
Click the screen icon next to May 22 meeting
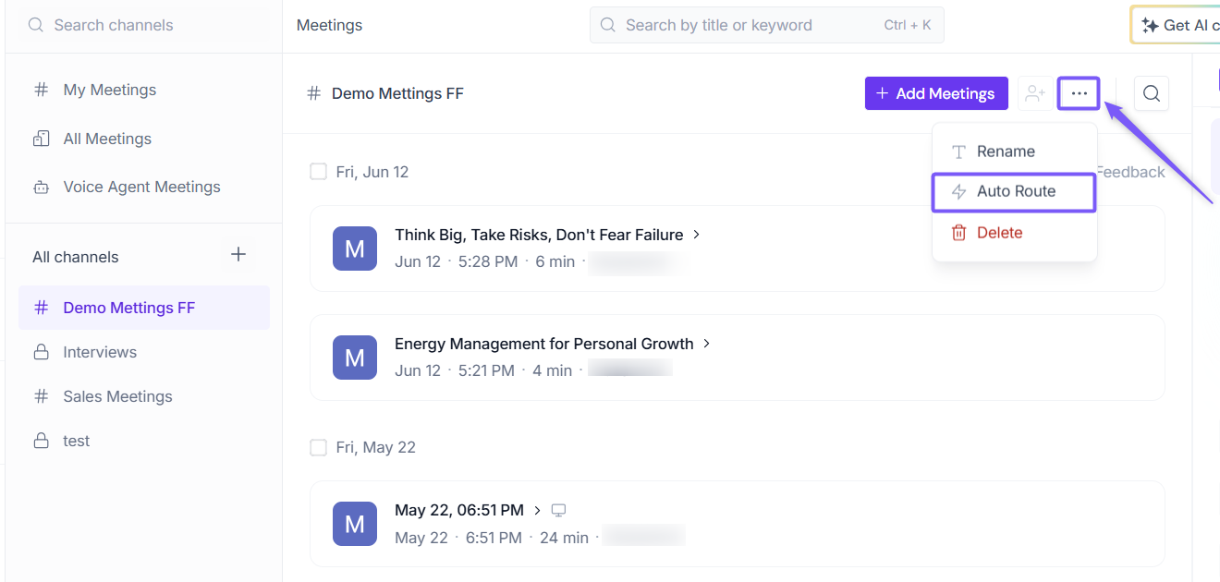click(x=558, y=510)
